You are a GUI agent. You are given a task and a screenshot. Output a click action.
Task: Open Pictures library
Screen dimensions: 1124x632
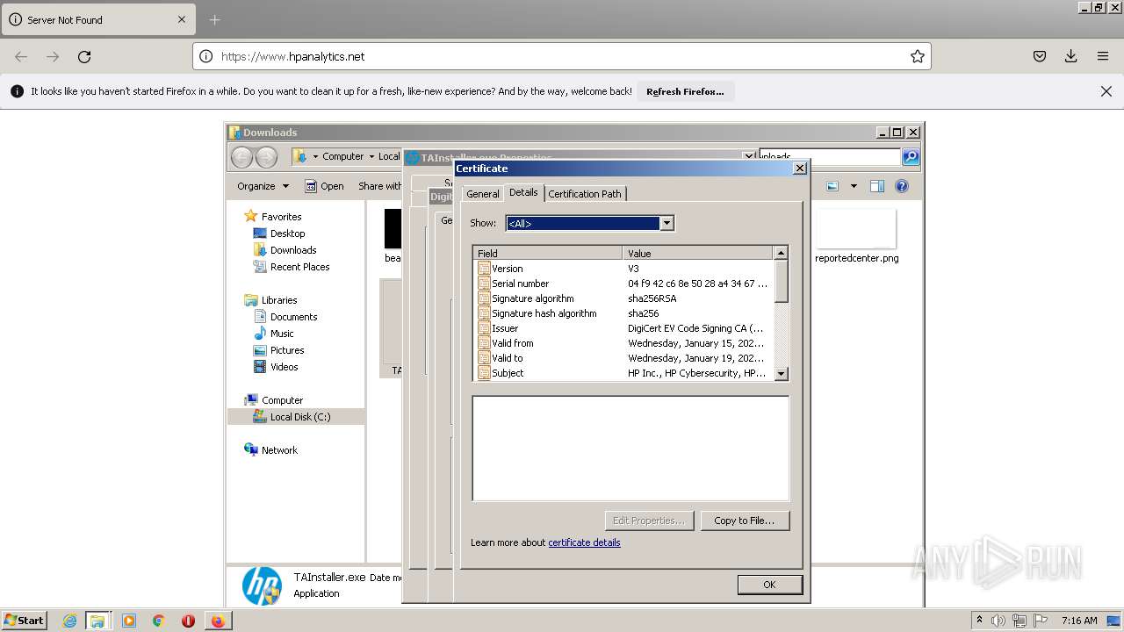[278, 350]
